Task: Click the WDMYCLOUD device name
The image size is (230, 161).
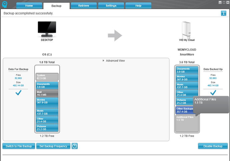Action: [x=187, y=50]
